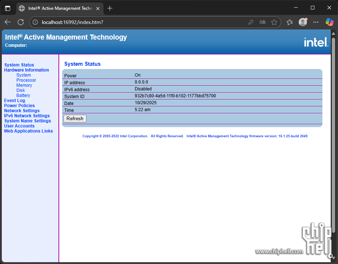The image size is (338, 264).
Task: Click the browser back arrow icon
Action: pos(8,22)
